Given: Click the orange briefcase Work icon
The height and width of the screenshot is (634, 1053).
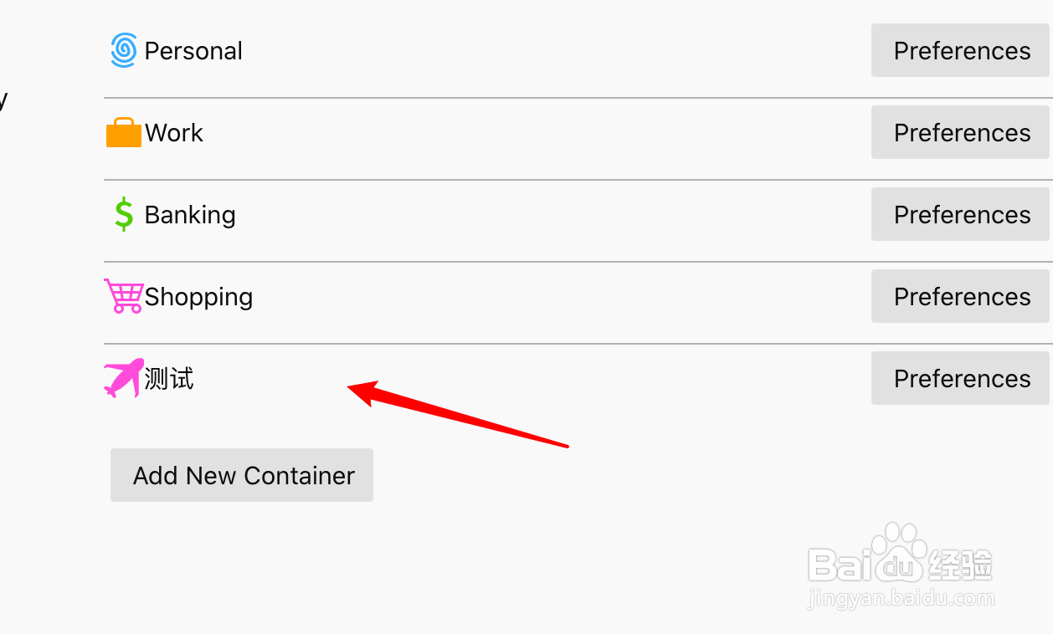Looking at the screenshot, I should coord(124,132).
